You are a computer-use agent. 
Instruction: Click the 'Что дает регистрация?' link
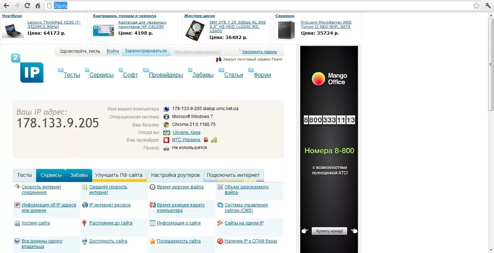click(x=197, y=52)
